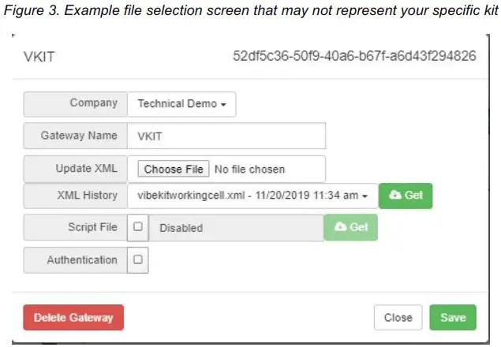Focus the Gateway Name text field
This screenshot has height=347, width=501.
pyautogui.click(x=226, y=136)
